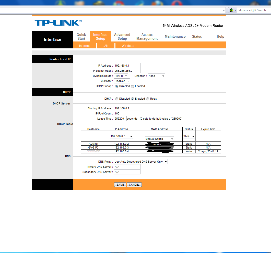Click the 192.168.0.2 cell in DHCP table
The height and width of the screenshot is (253, 271).
pos(122,144)
